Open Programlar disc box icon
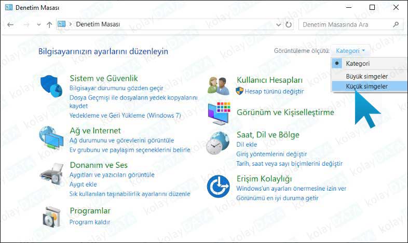Image resolution: width=408 pixels, height=243 pixels. (x=52, y=217)
